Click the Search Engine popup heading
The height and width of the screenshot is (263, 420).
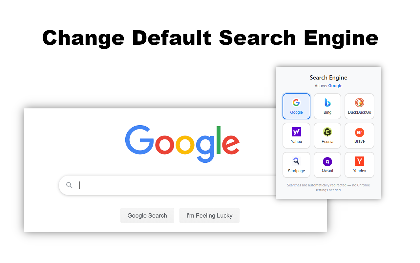click(x=328, y=78)
